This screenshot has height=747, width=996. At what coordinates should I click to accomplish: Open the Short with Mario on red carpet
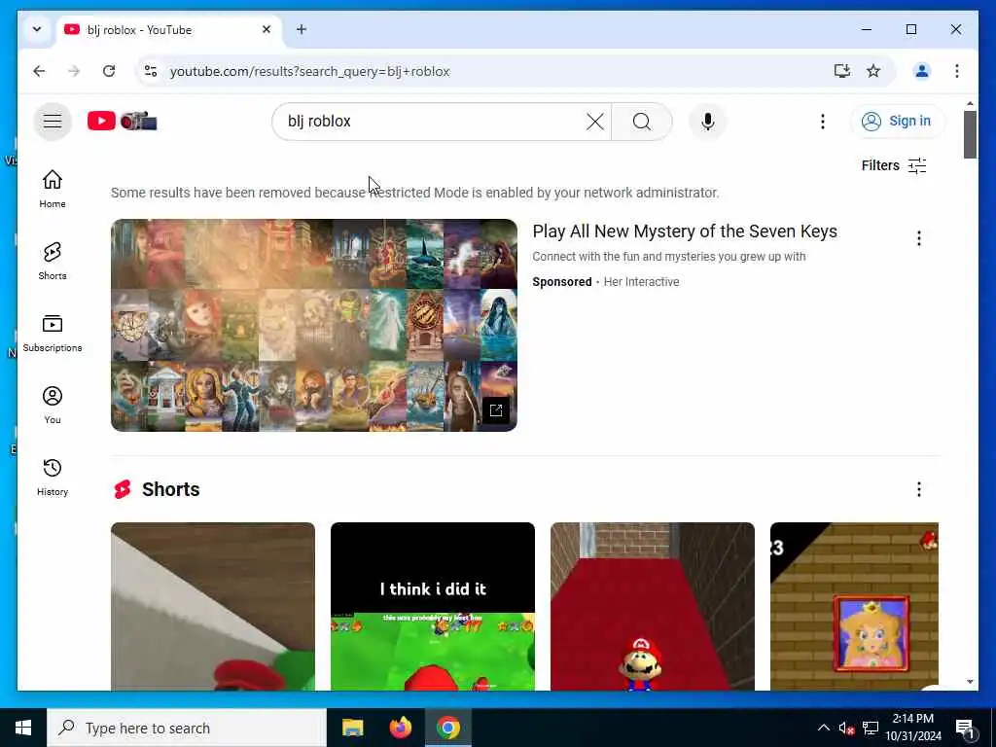(653, 606)
